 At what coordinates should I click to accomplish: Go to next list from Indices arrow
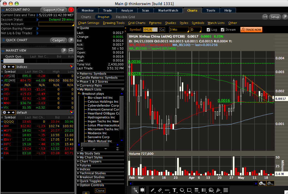click(13, 67)
